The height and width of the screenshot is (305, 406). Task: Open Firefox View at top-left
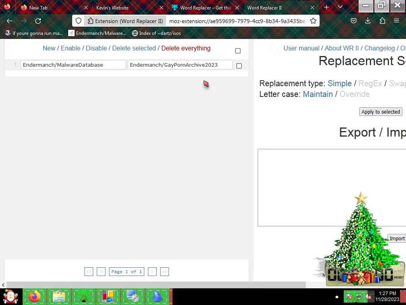[x=7, y=7]
